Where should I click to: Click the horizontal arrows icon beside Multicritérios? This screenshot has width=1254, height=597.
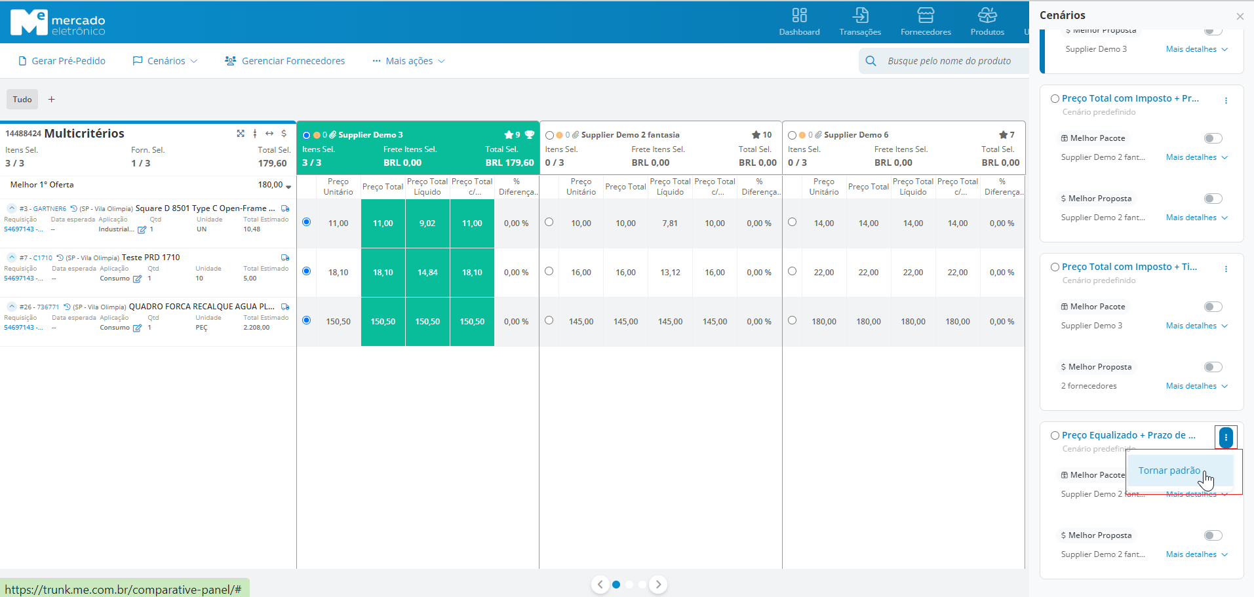(x=269, y=133)
